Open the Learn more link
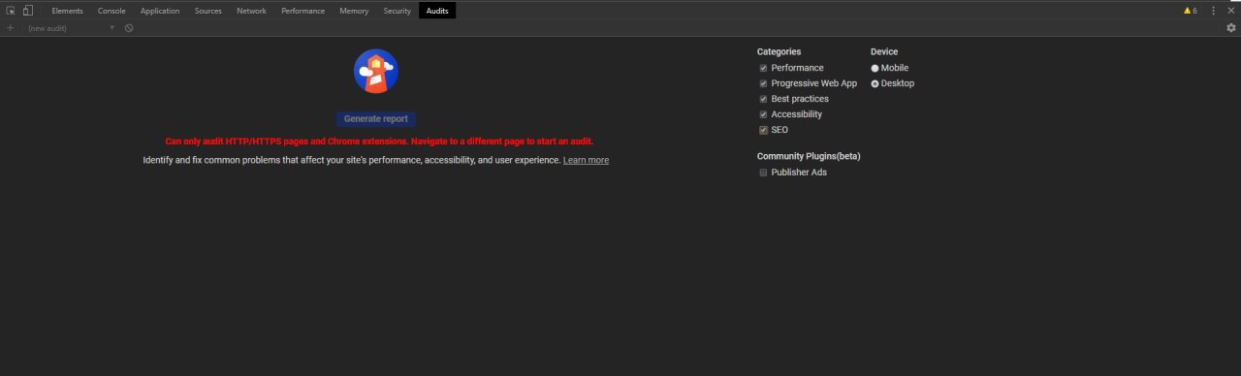 pos(586,160)
